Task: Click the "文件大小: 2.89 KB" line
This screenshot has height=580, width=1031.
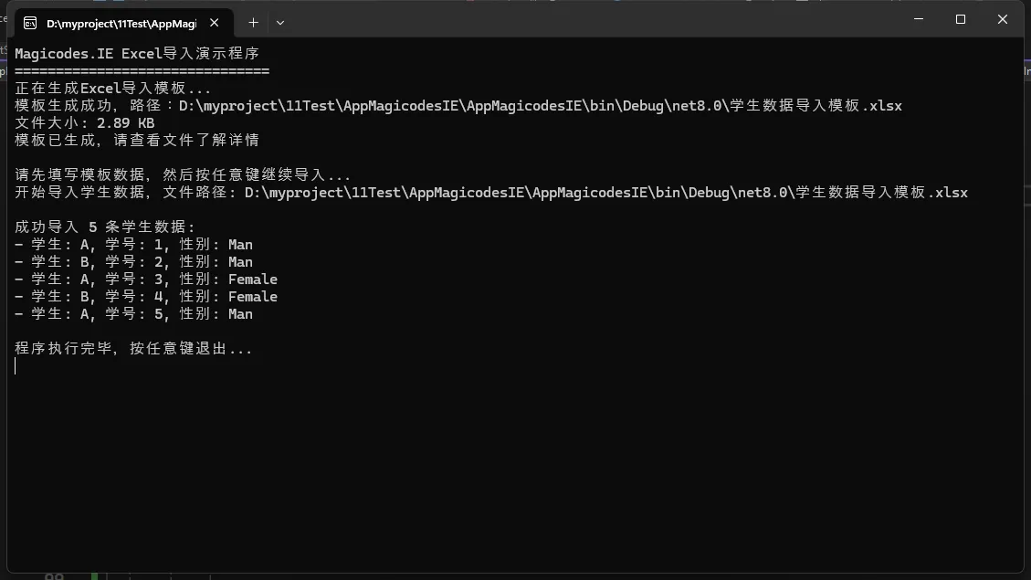Action: (85, 123)
